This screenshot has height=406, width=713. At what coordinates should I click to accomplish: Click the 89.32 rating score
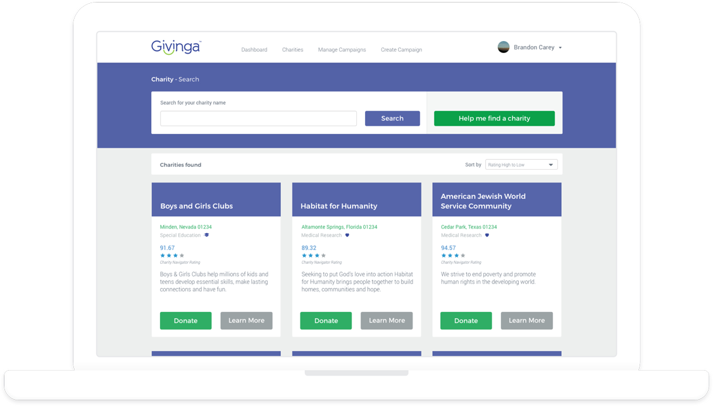tap(309, 248)
